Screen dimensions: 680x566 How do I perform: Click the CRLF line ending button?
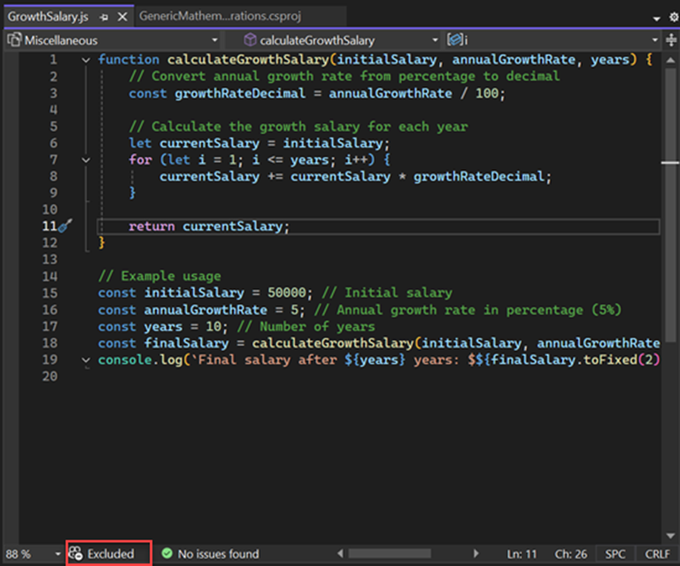click(x=658, y=554)
